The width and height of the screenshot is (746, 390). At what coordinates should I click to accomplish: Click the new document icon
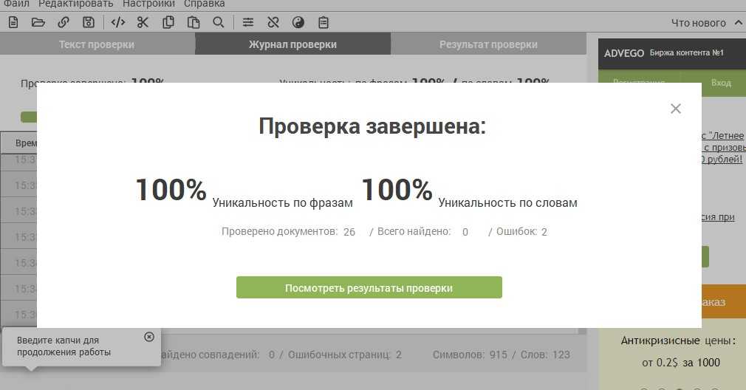pyautogui.click(x=13, y=22)
